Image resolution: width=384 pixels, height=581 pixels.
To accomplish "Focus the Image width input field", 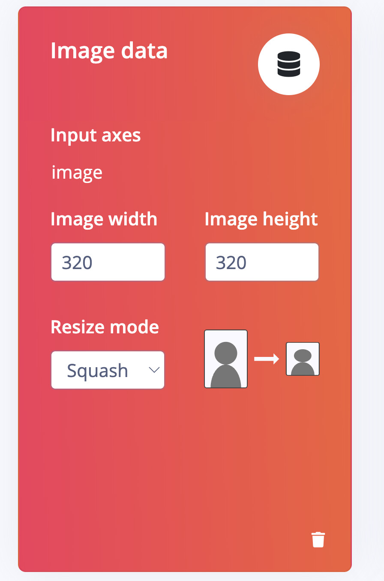I will pyautogui.click(x=108, y=262).
